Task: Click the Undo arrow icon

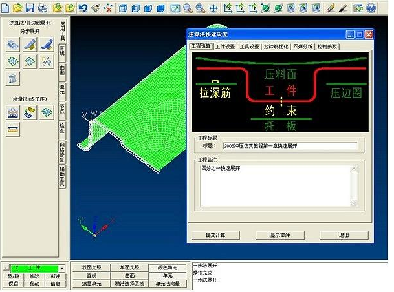Action: 83,8
